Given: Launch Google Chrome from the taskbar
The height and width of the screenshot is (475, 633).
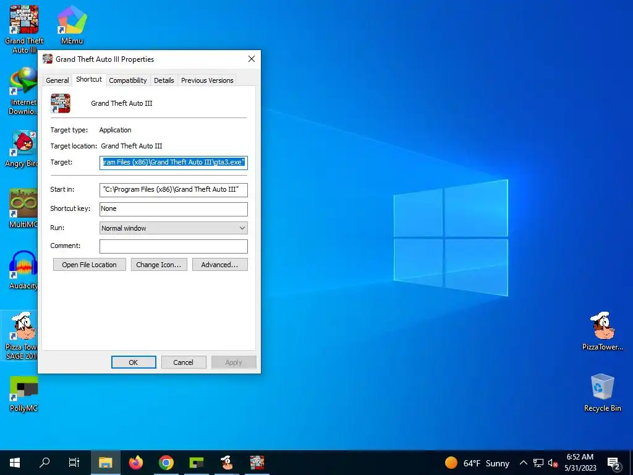Looking at the screenshot, I should pos(166,463).
